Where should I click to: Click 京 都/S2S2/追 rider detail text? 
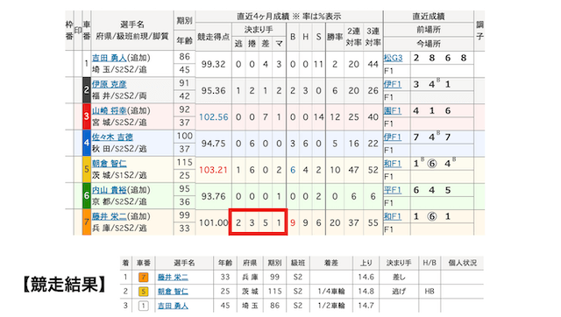119,201
